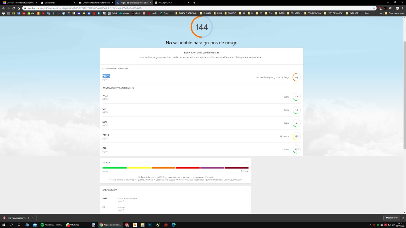The height and width of the screenshot is (228, 406).
Task: Click the address bar URL field
Action: [x=190, y=8]
